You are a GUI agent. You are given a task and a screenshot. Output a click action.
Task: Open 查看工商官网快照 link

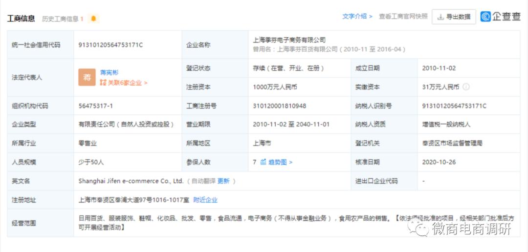pos(403,17)
